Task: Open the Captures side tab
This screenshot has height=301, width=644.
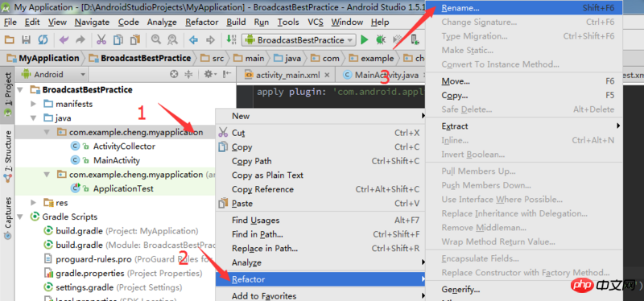Action: point(8,218)
